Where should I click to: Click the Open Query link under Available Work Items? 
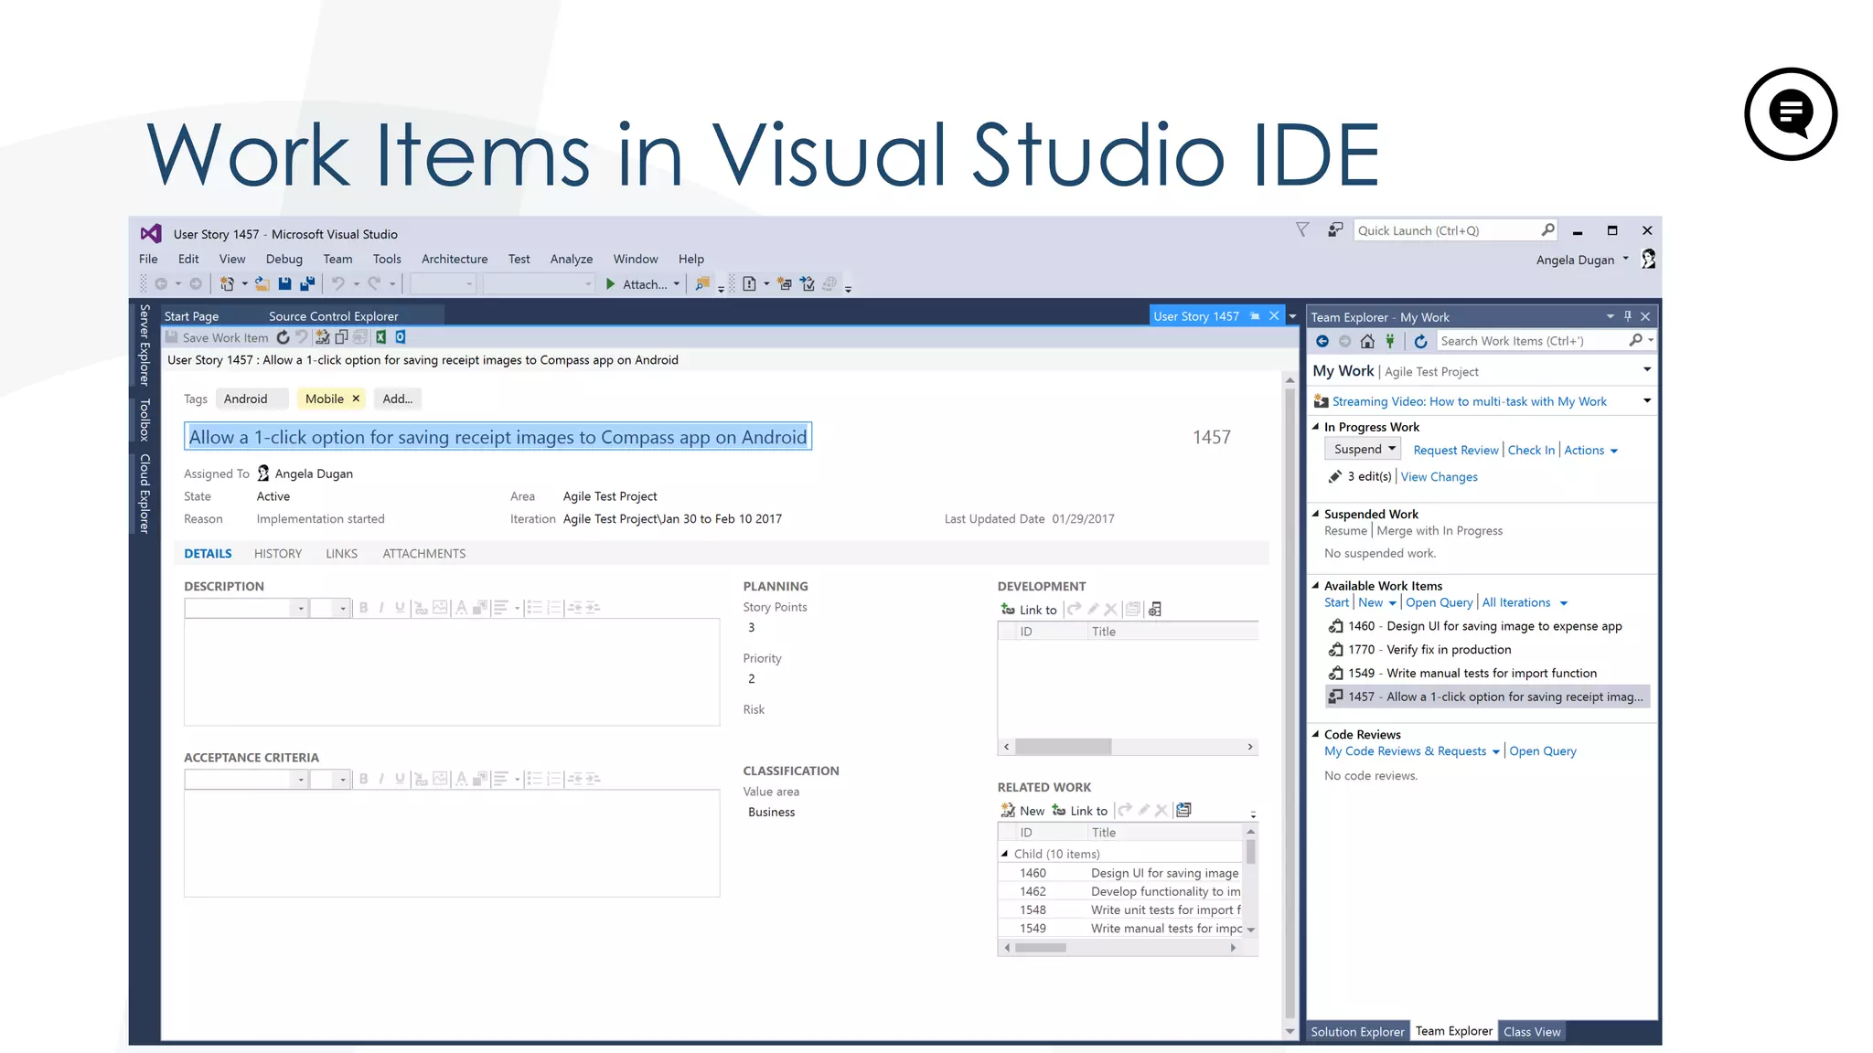point(1440,602)
